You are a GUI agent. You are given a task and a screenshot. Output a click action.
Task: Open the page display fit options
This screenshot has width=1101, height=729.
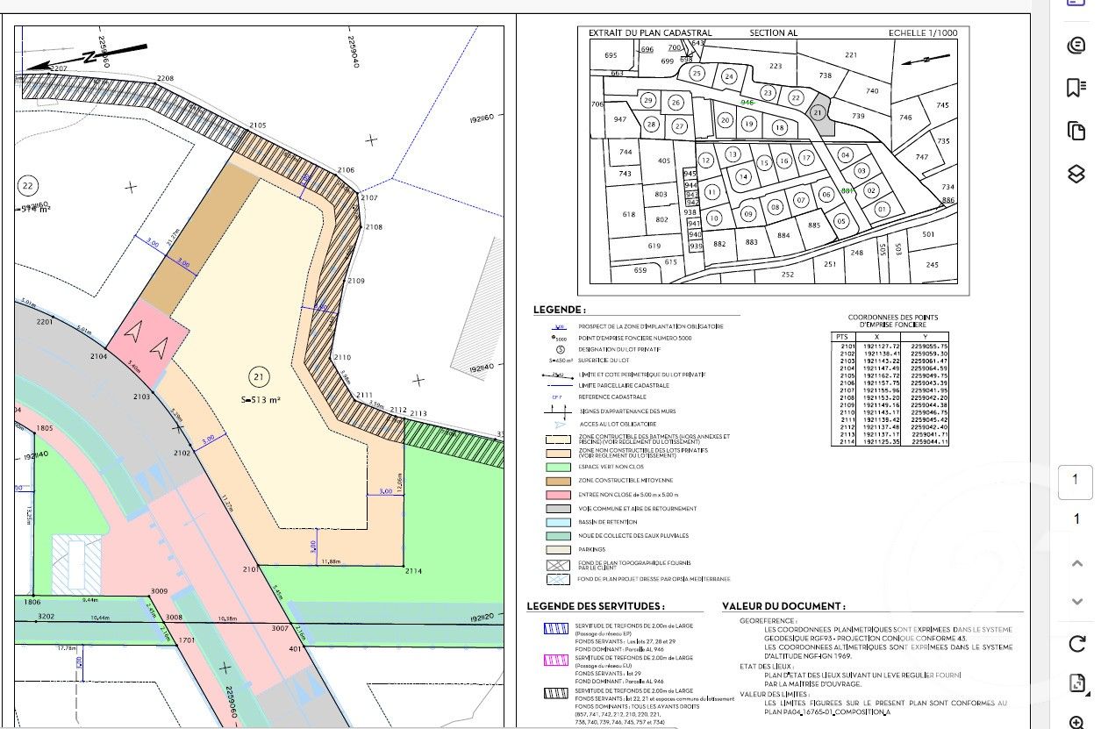click(x=1077, y=684)
